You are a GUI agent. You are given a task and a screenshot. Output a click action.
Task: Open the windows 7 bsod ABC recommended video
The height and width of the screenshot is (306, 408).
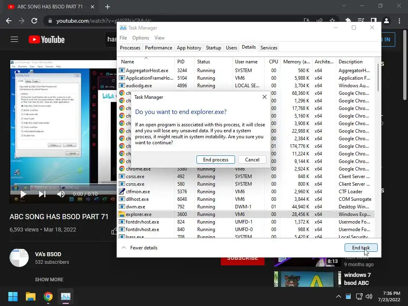coord(357,279)
